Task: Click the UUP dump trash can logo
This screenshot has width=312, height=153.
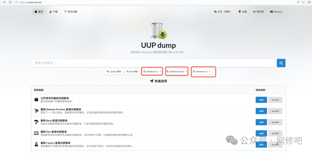Action: tap(159, 31)
